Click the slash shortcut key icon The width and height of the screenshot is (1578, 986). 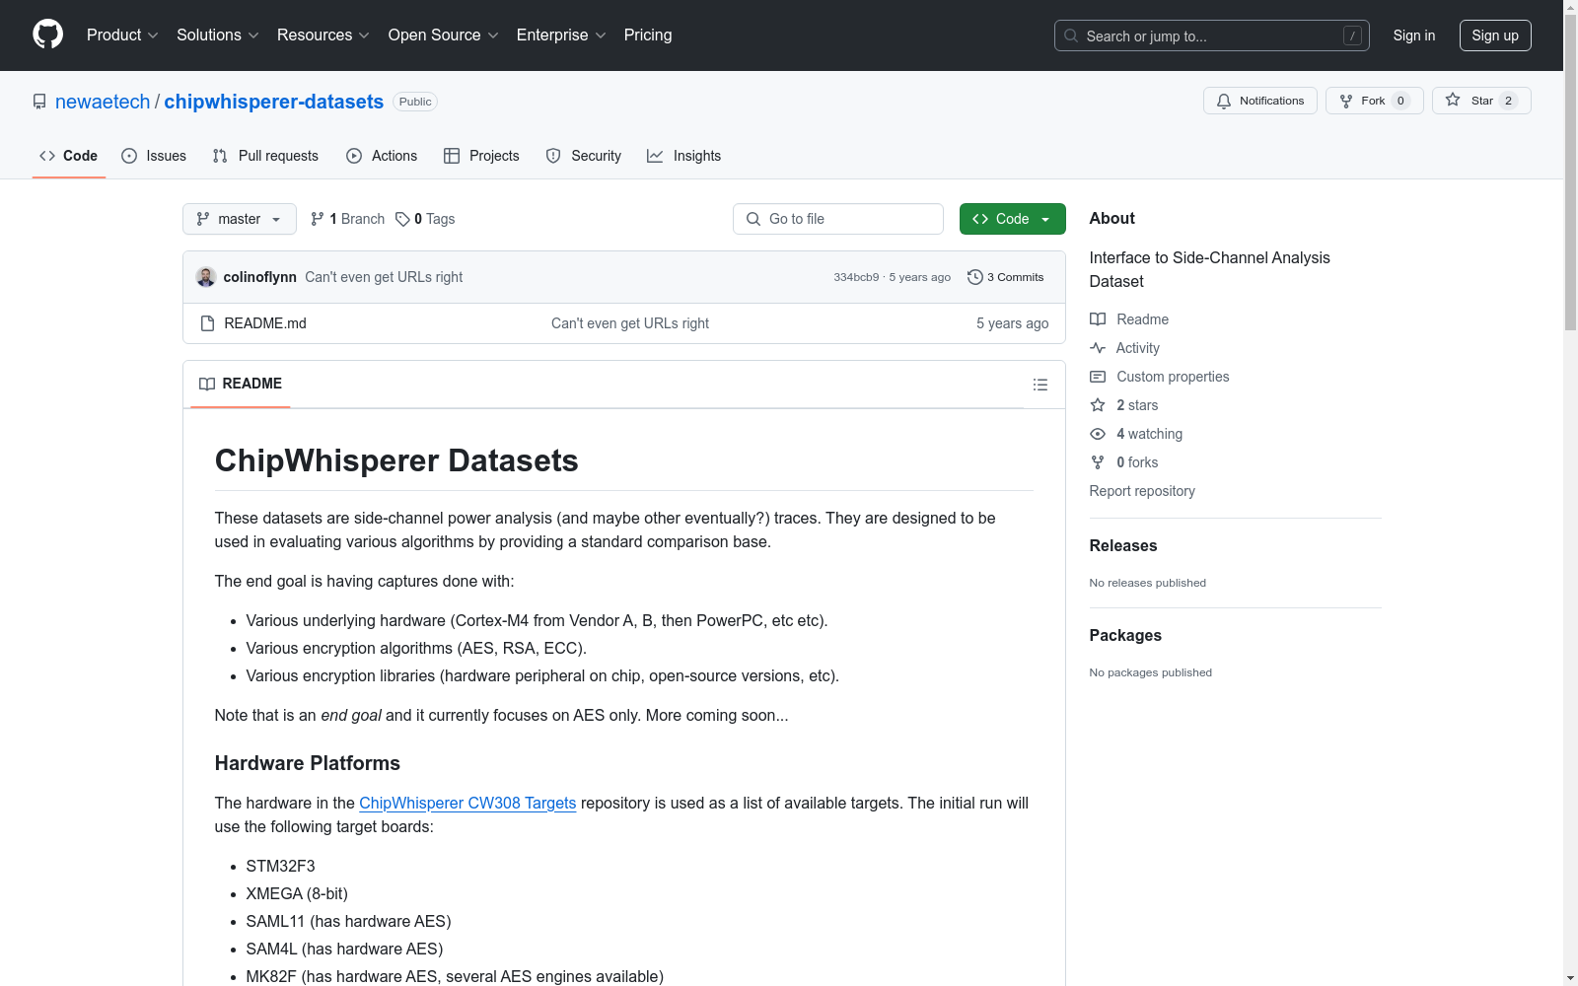tap(1352, 35)
